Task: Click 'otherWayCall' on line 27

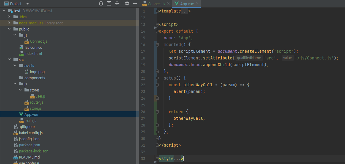Action: [188, 119]
